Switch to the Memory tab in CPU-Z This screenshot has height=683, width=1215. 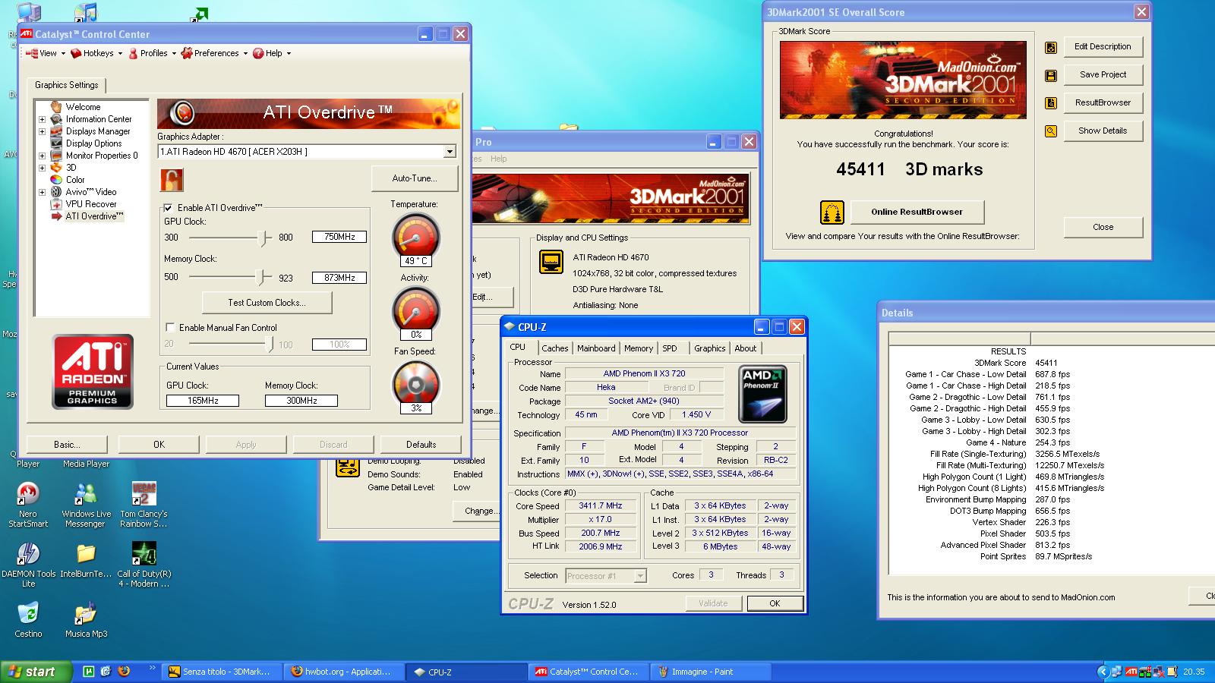click(x=638, y=348)
